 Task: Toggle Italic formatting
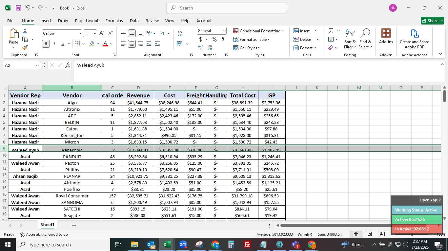click(x=54, y=44)
